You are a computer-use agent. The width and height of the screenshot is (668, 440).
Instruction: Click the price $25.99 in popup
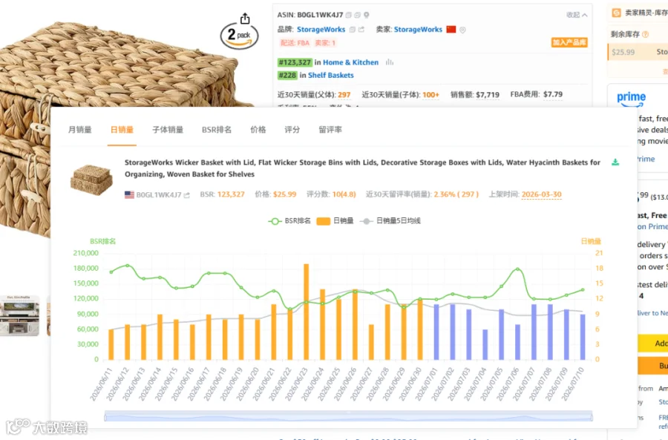[x=284, y=194]
